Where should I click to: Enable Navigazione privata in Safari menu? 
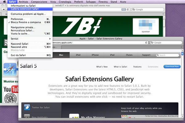[x=23, y=27]
